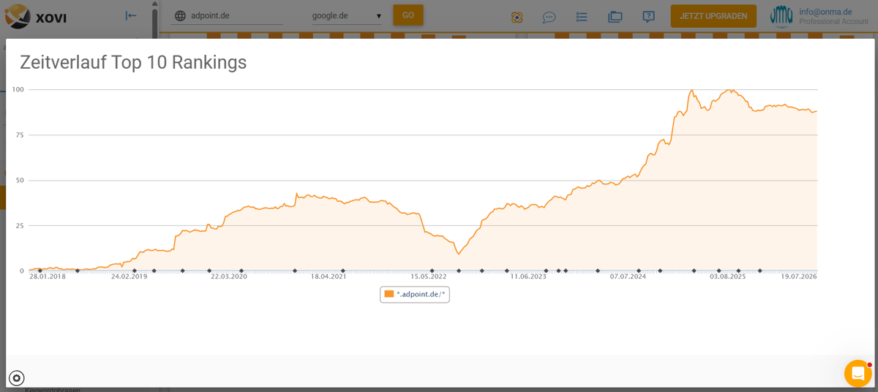Click the globe icon beside adpoint.de
Viewport: 878px width, 392px height.
pos(181,15)
